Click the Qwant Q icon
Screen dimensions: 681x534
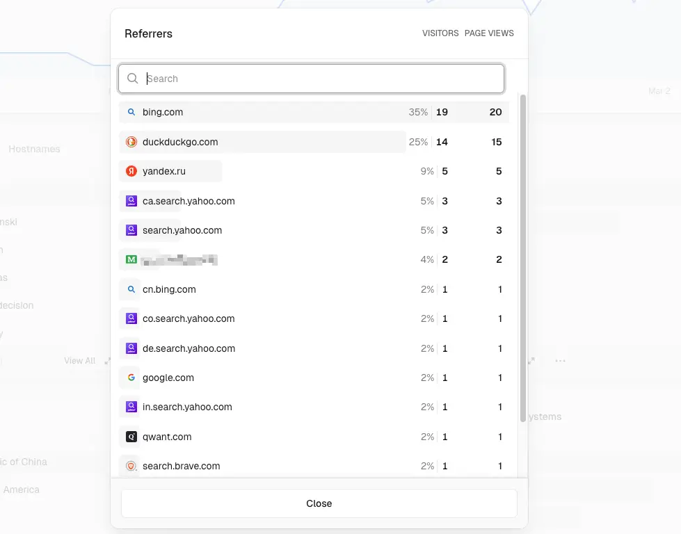[x=131, y=437]
